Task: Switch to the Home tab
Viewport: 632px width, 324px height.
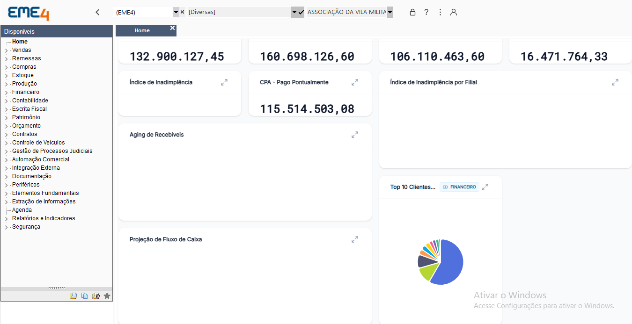Action: [142, 30]
